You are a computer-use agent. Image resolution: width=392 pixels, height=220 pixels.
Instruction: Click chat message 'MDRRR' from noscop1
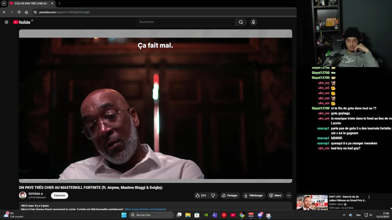coord(337,138)
